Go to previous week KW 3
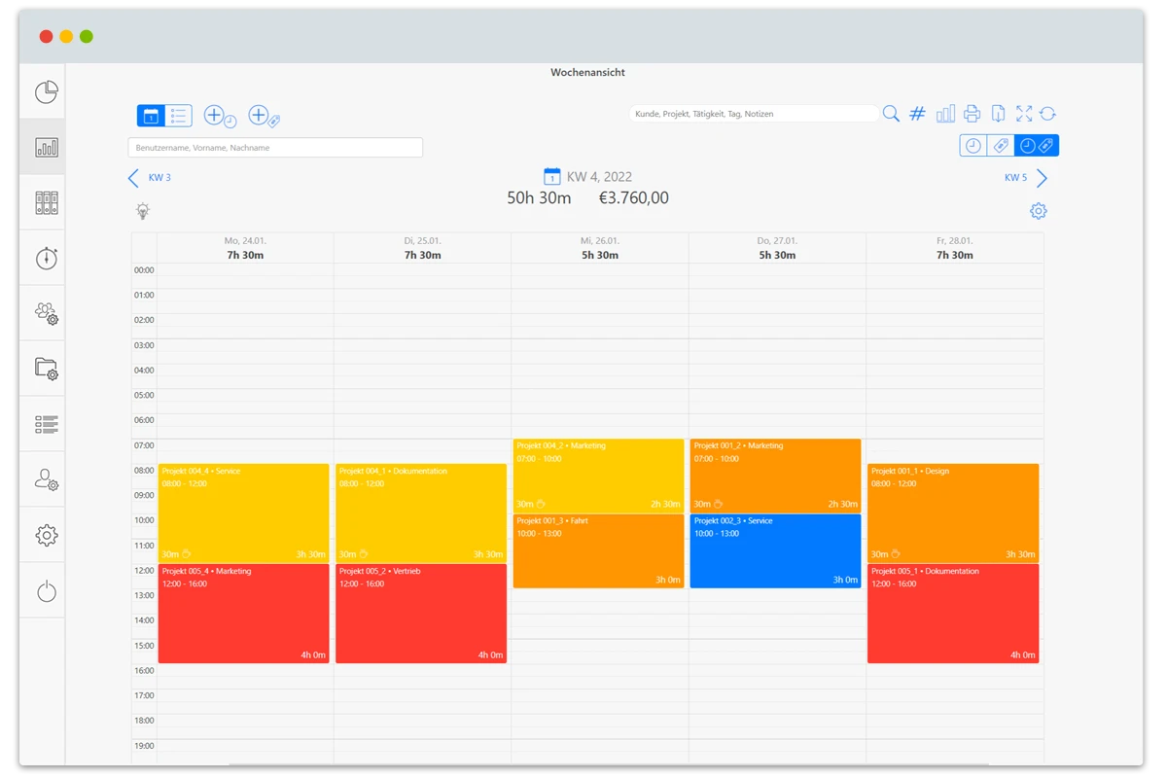This screenshot has width=1167, height=778. [x=149, y=178]
